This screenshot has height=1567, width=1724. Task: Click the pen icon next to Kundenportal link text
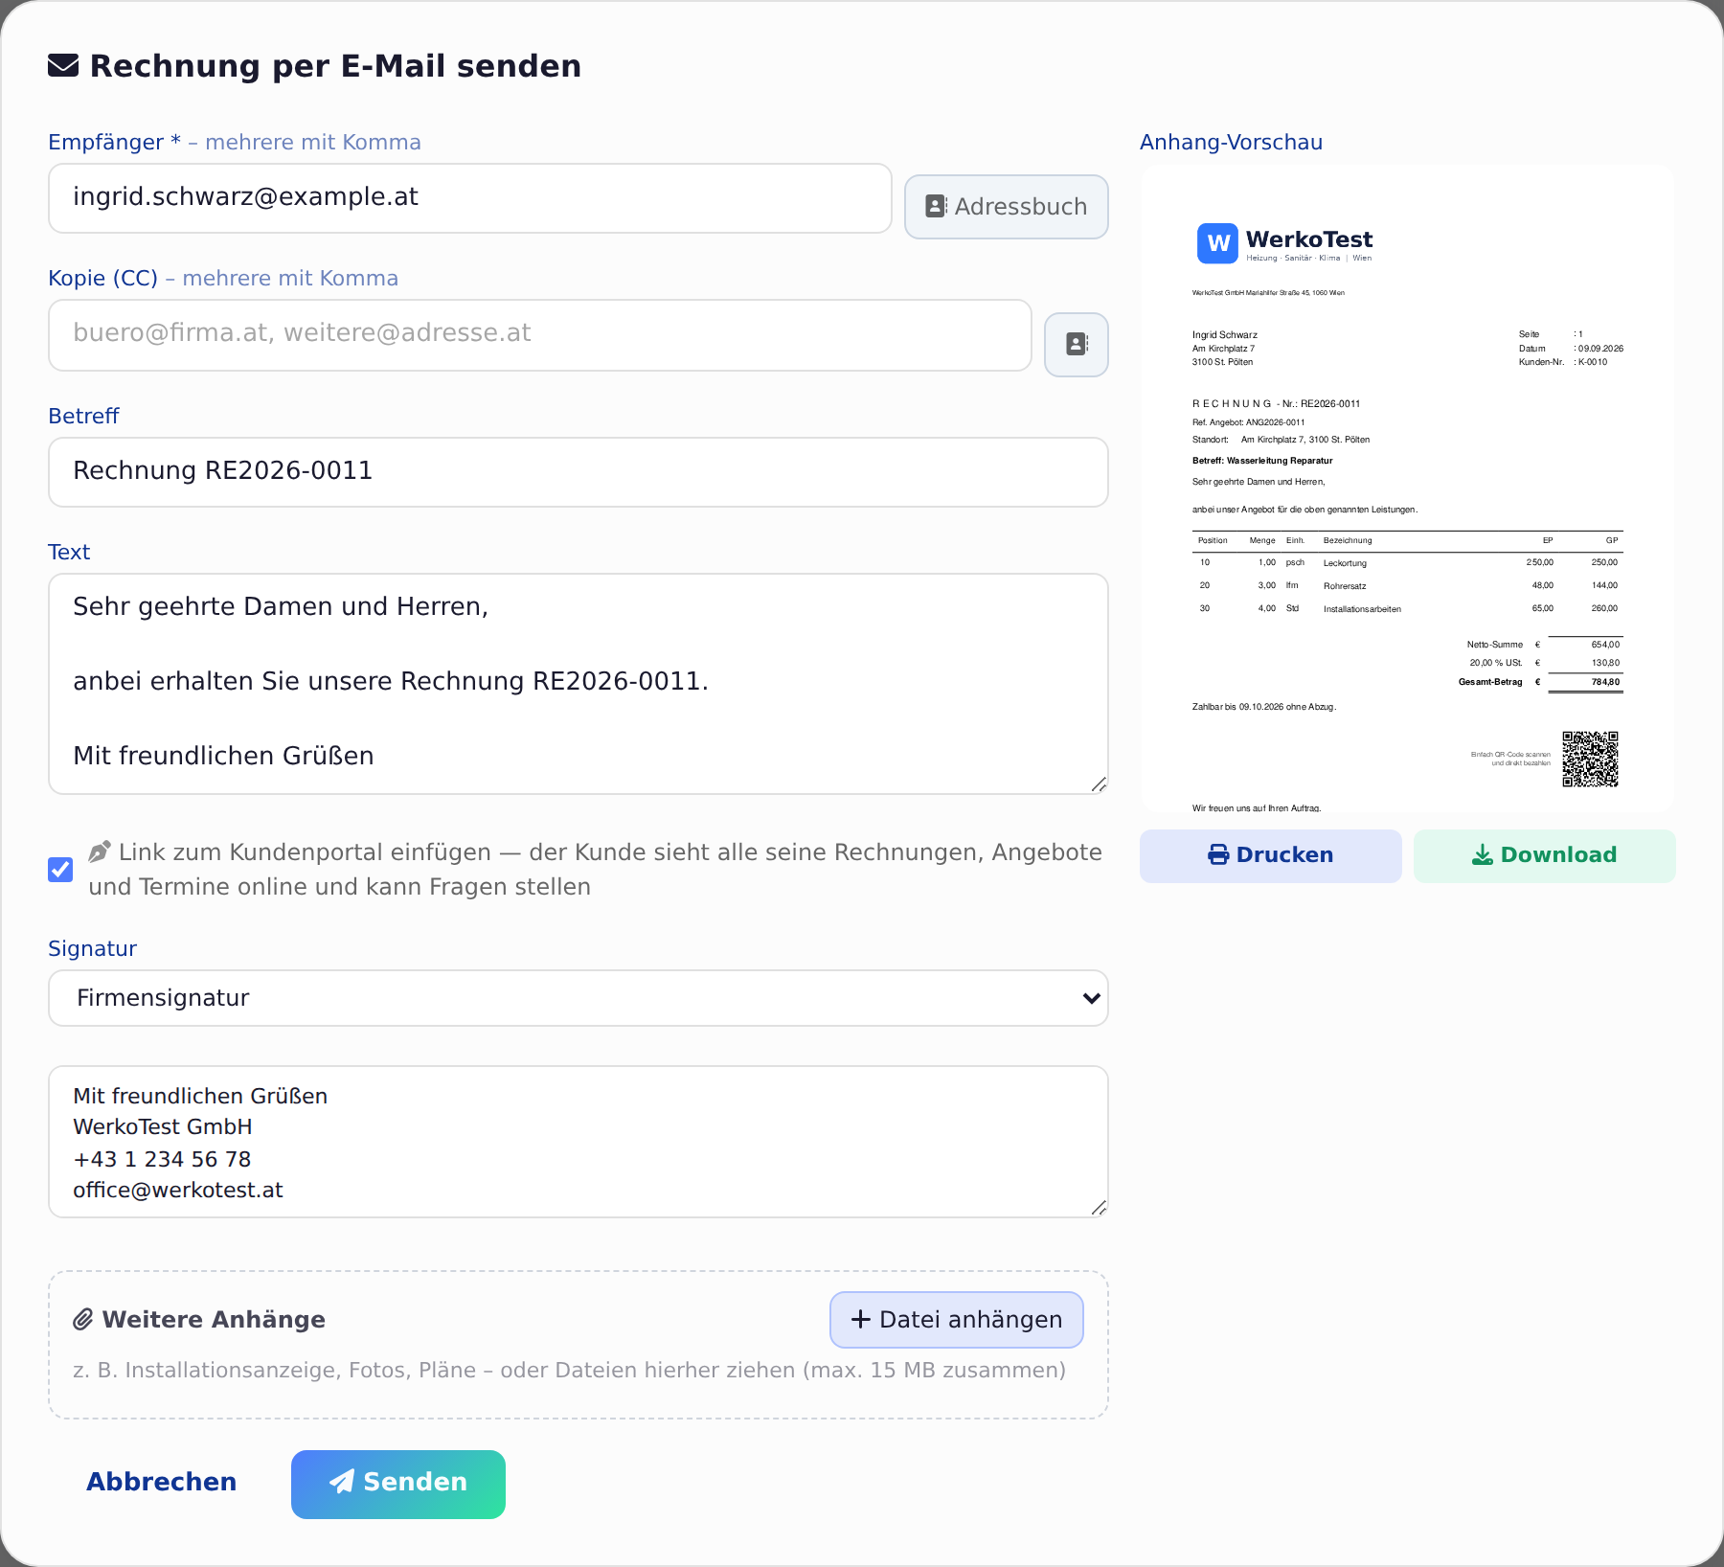99,852
